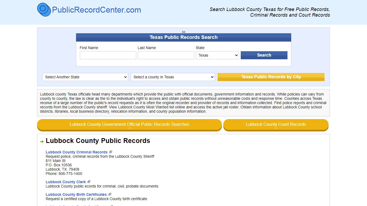Click the PublicRecordCenter blue circle logo icon
The width and height of the screenshot is (367, 206).
(44, 10)
